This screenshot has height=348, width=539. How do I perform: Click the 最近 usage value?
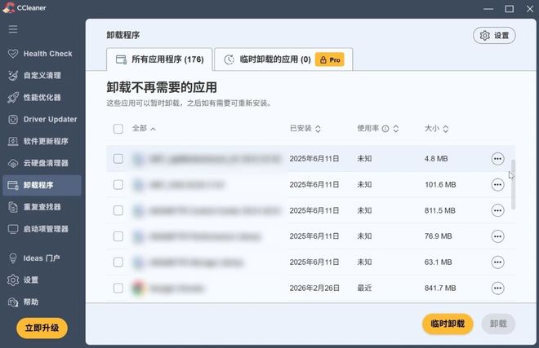pos(364,288)
